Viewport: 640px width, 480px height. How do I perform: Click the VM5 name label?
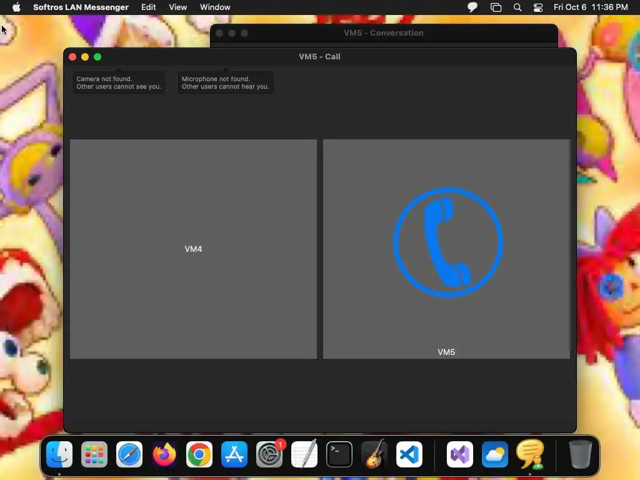[446, 352]
